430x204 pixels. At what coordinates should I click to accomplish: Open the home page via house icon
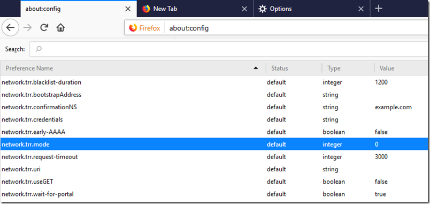pos(60,27)
